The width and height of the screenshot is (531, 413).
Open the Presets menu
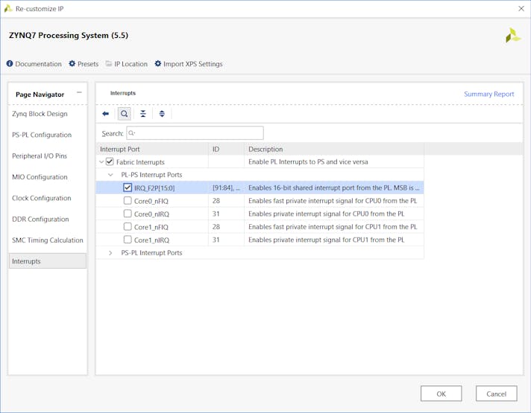[x=88, y=64]
